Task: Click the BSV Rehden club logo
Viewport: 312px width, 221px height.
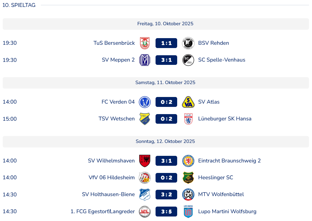Action: coord(188,43)
